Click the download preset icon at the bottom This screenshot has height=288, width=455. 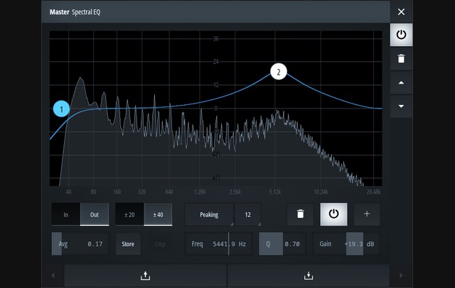point(309,275)
